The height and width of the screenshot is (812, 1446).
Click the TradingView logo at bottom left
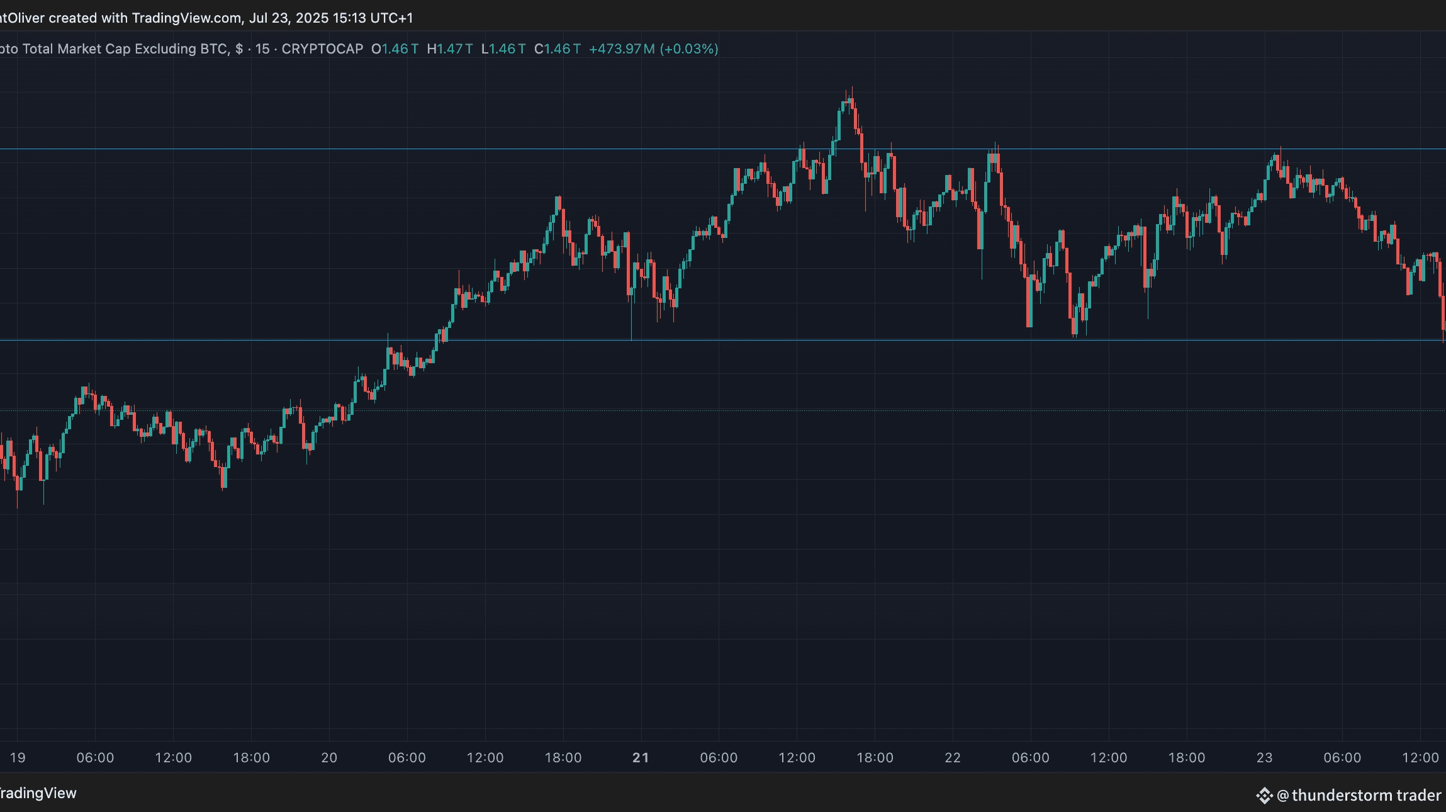[x=38, y=793]
